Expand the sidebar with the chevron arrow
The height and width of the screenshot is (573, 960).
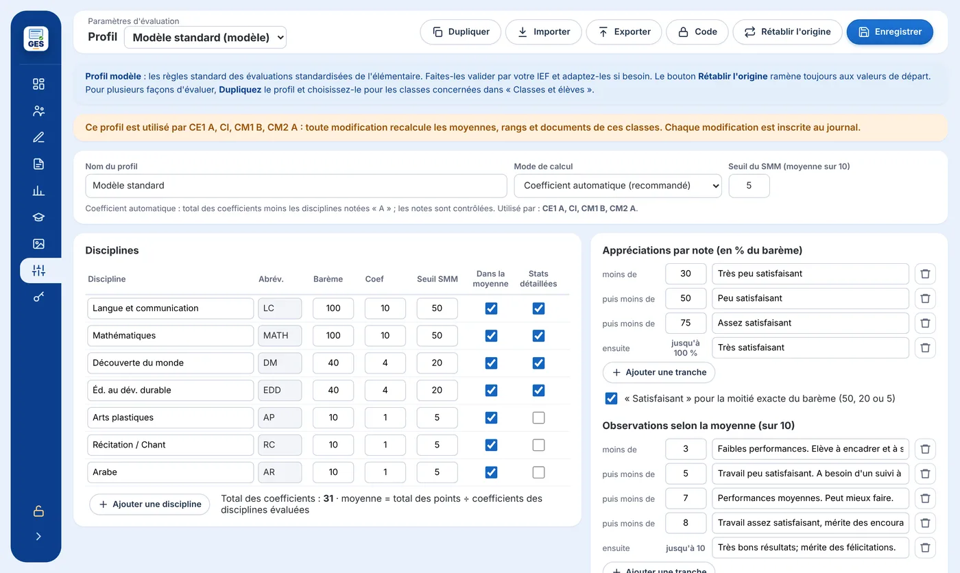(x=38, y=536)
